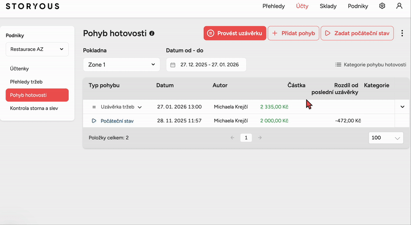
Task: Expand the Uzávěrka tržeb row chevron
Action: (x=140, y=107)
